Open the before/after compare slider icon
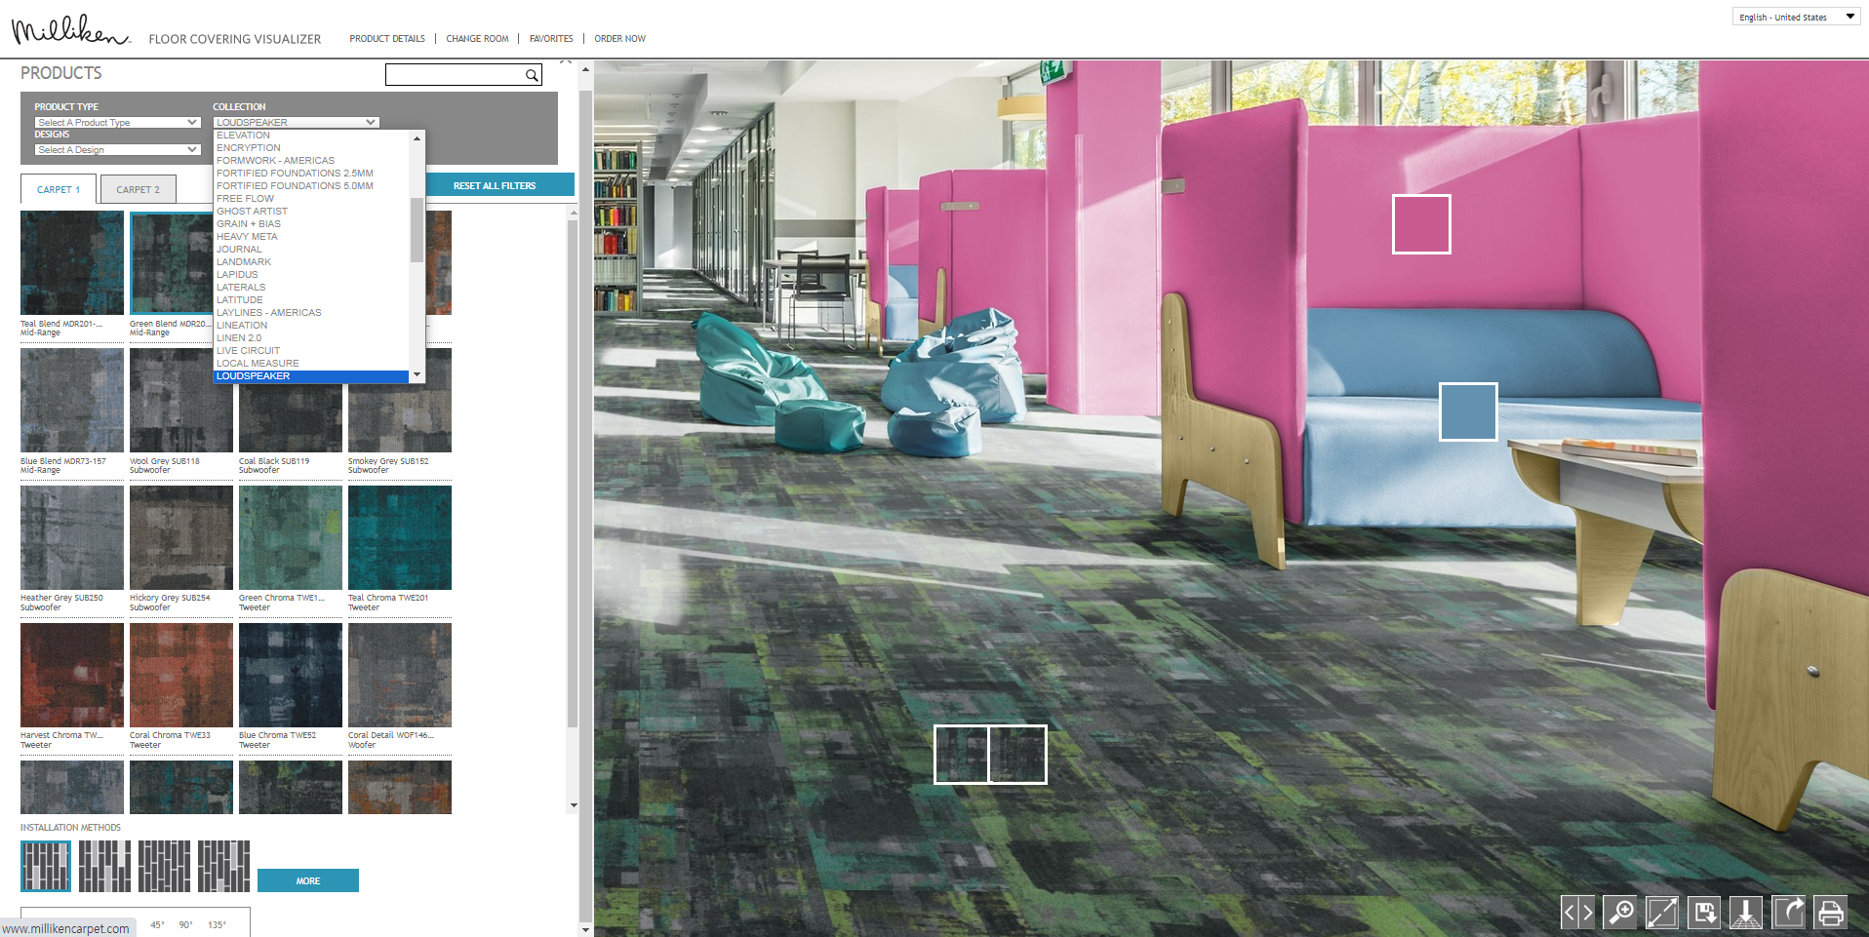 point(1578,913)
